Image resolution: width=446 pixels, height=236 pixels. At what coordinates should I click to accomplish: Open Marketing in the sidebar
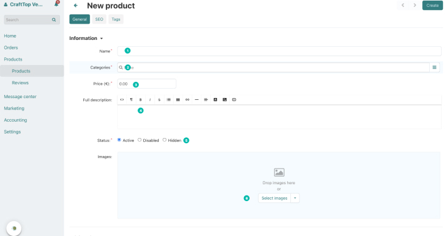(x=14, y=109)
